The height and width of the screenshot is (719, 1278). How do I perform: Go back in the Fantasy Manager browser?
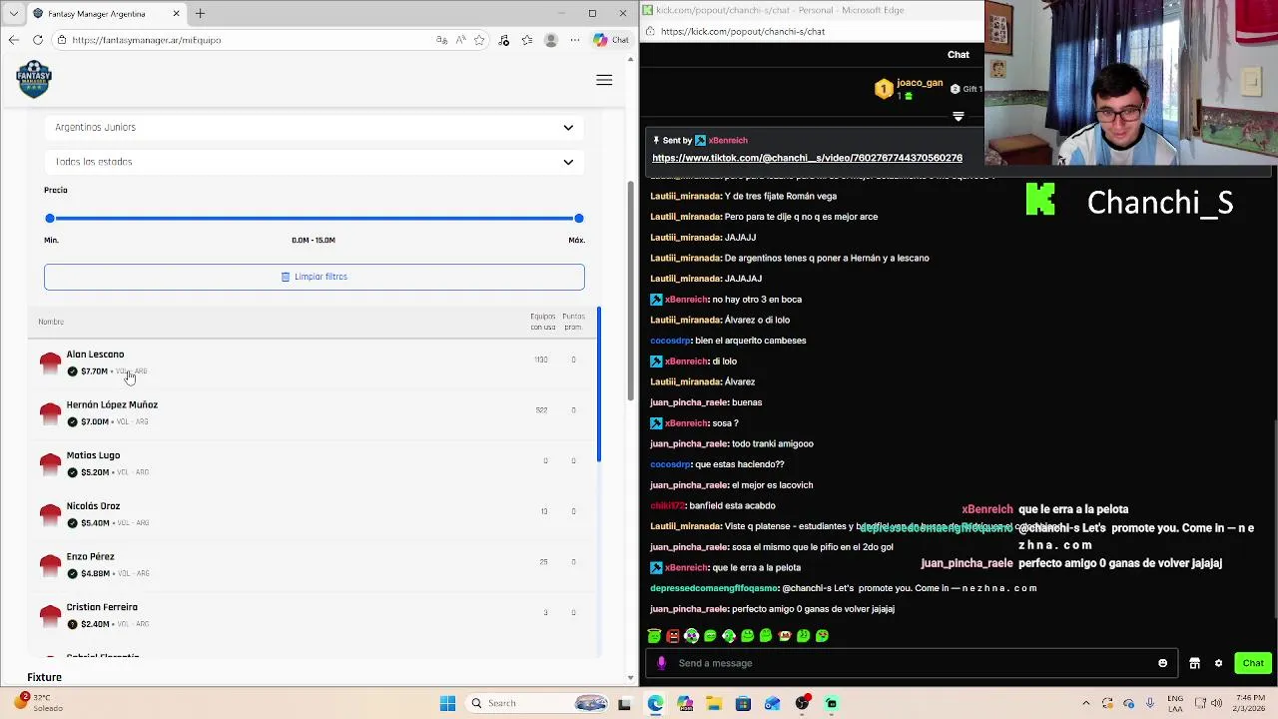click(13, 40)
